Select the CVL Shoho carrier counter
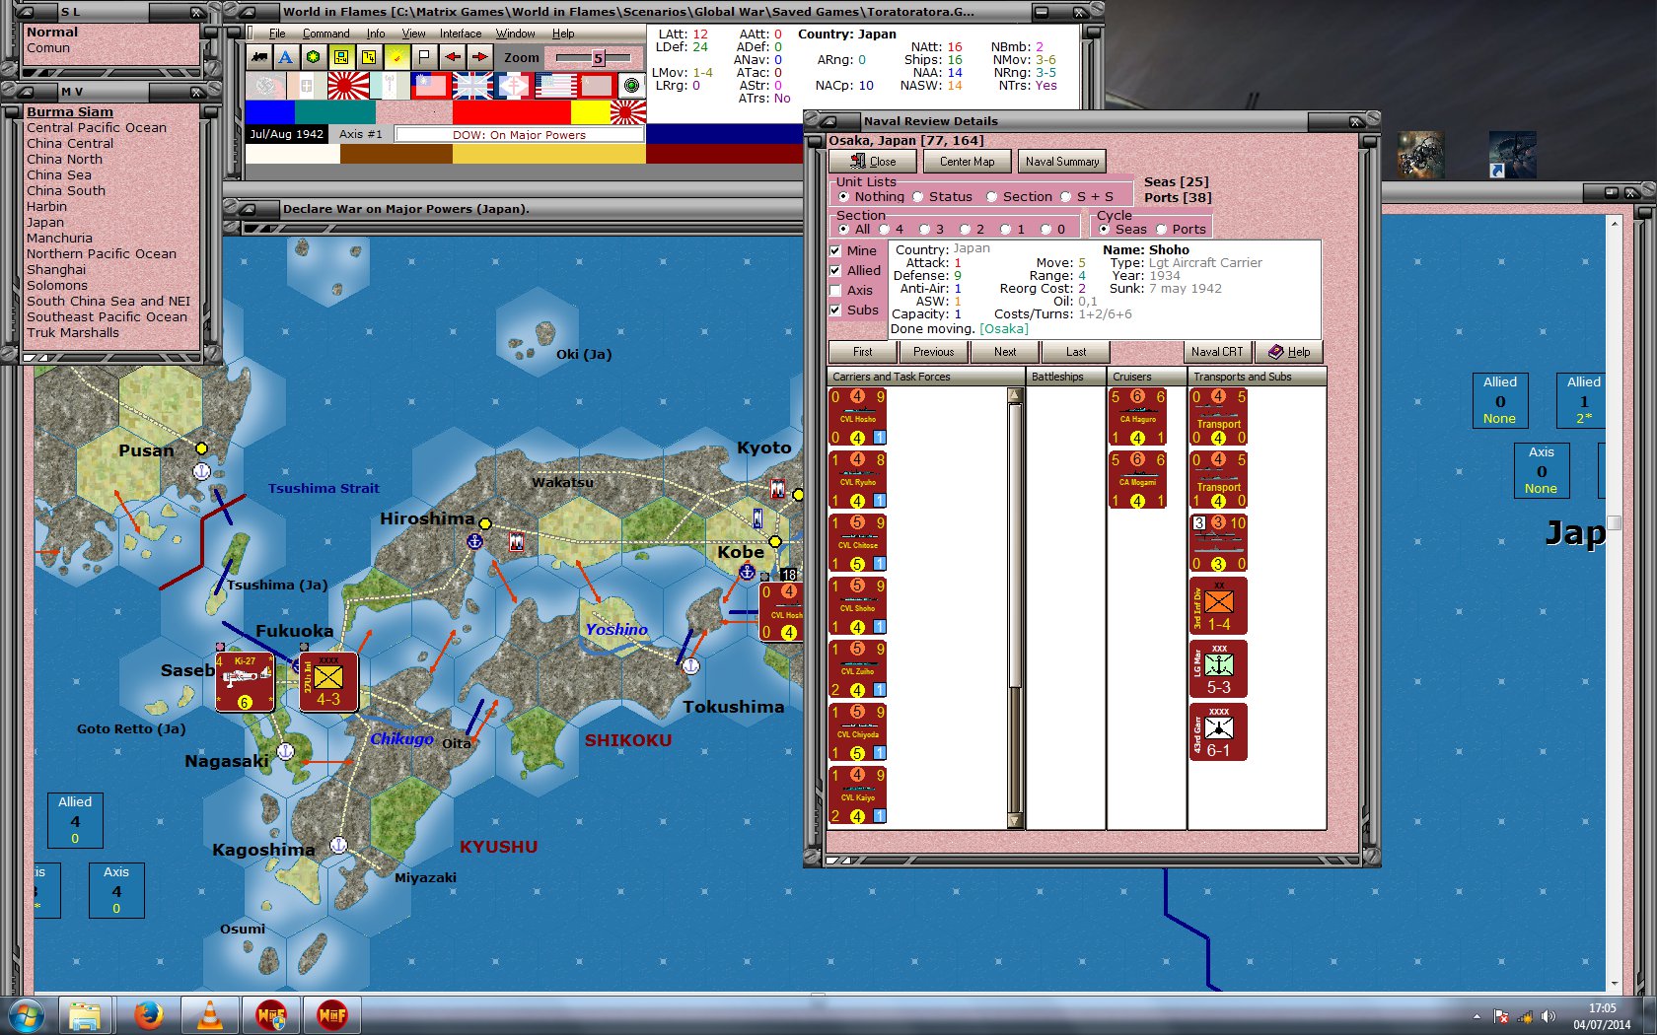The image size is (1657, 1035). [858, 606]
